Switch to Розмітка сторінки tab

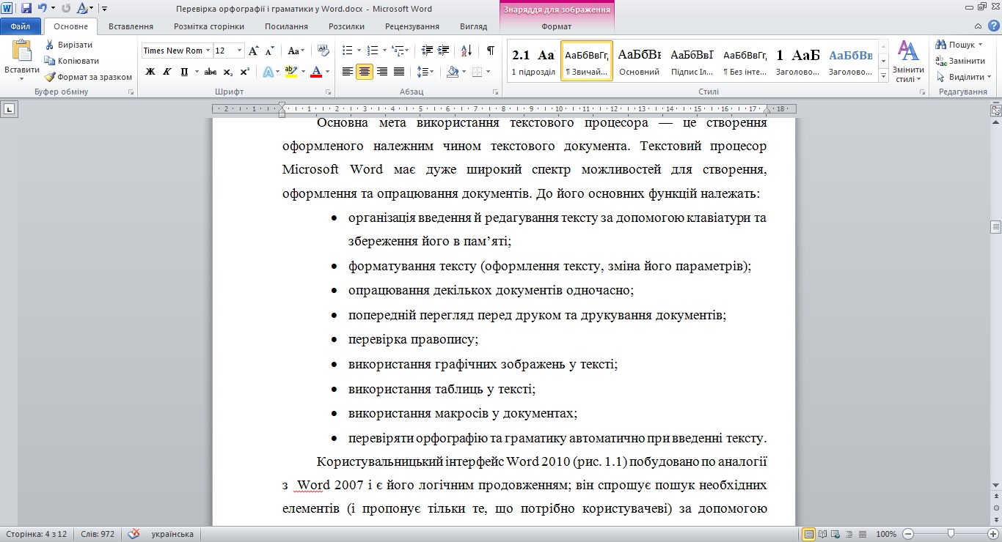[x=209, y=26]
